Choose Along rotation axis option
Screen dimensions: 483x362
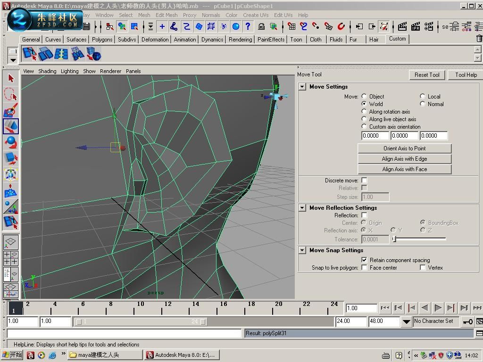(364, 111)
